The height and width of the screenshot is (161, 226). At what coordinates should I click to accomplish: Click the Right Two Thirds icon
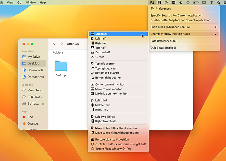[x=92, y=121]
